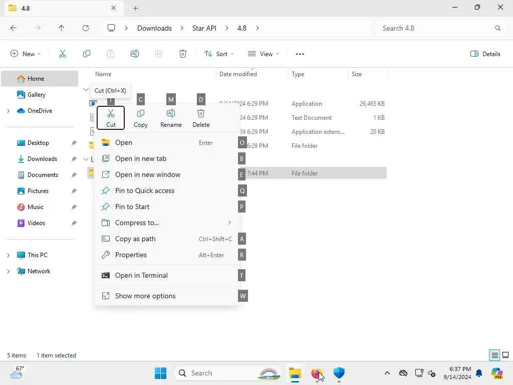Screen dimensions: 513x385
Task: Expand the This PC tree node
Action: point(8,255)
